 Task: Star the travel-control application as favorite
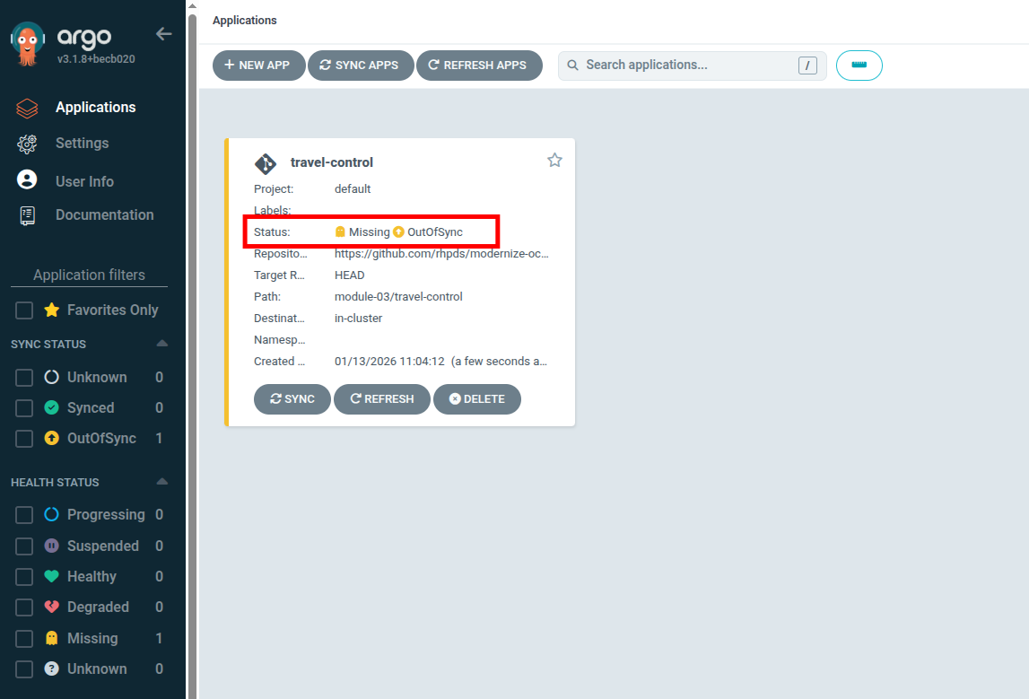pyautogui.click(x=554, y=160)
